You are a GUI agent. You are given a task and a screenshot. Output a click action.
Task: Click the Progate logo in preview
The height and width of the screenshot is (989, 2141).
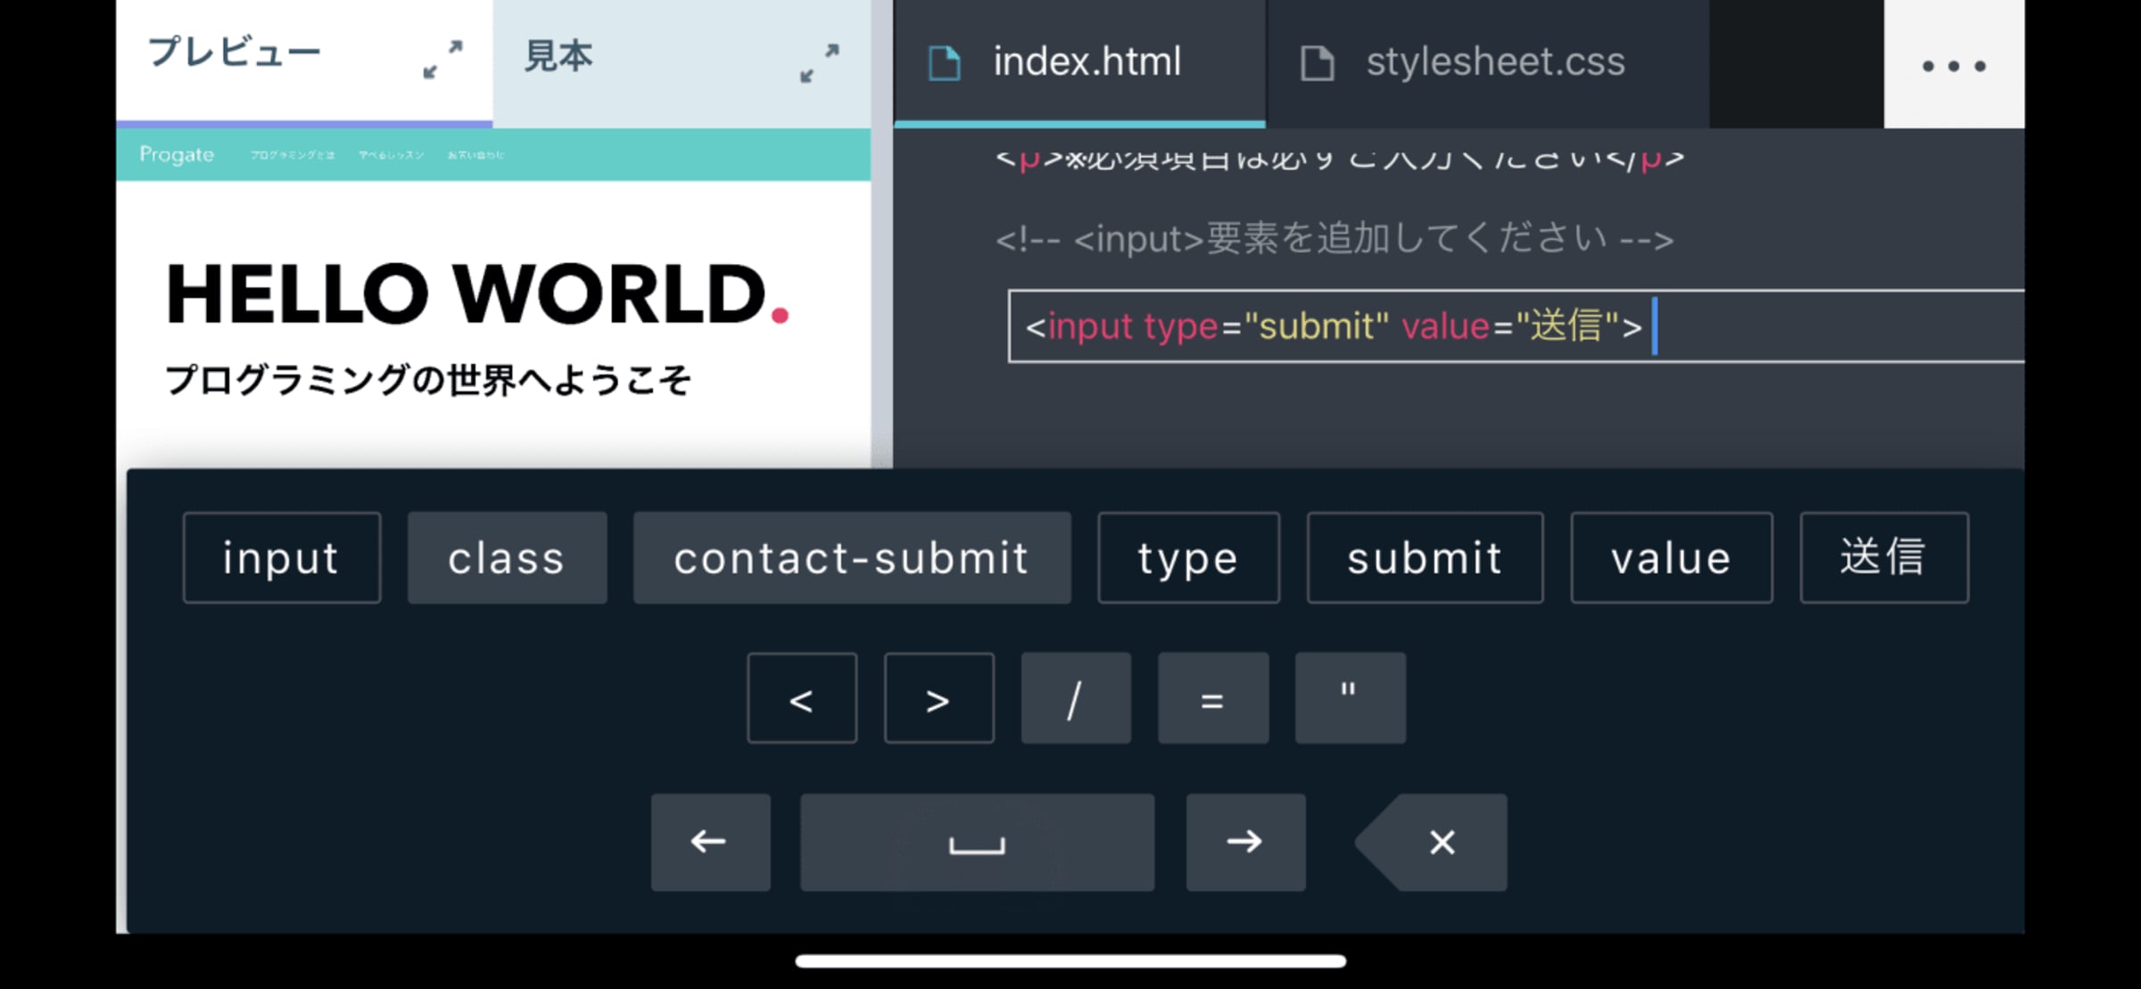point(177,154)
